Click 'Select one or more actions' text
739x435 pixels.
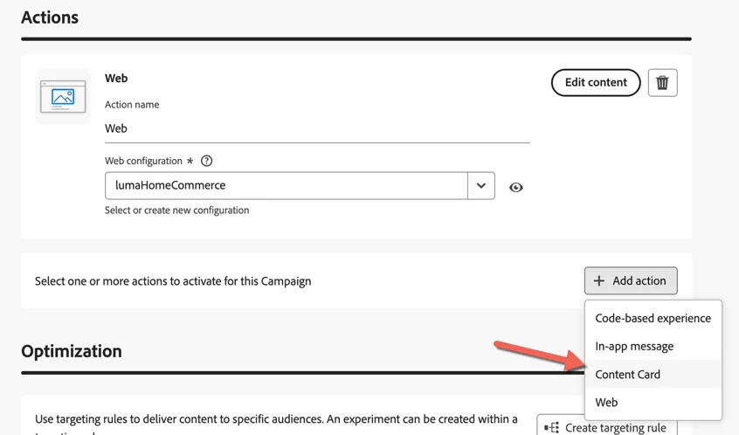173,281
